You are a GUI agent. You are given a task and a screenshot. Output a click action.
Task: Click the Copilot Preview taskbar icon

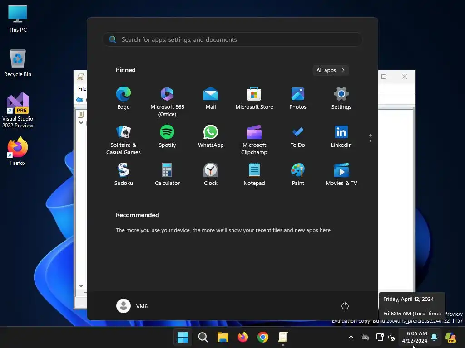(451, 337)
